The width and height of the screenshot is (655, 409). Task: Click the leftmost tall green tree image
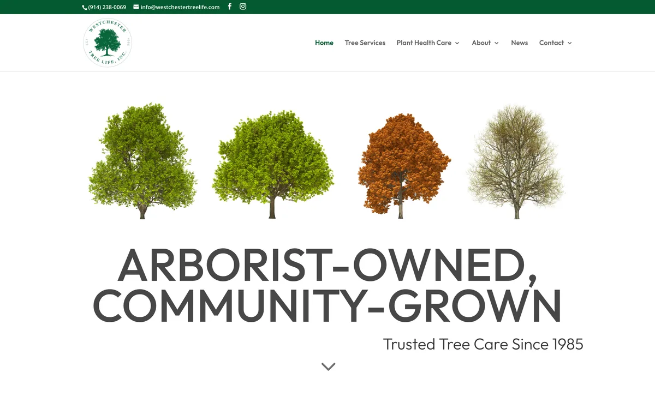(142, 160)
